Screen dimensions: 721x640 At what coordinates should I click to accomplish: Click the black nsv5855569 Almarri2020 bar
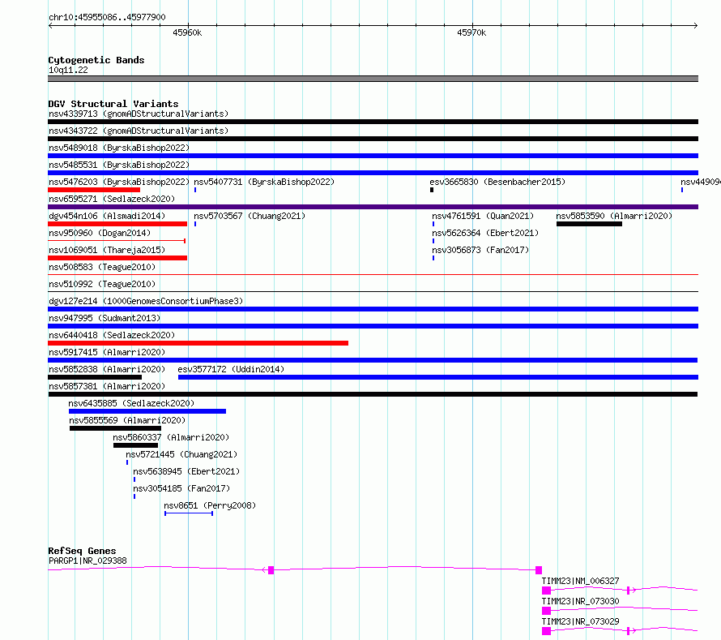[115, 428]
